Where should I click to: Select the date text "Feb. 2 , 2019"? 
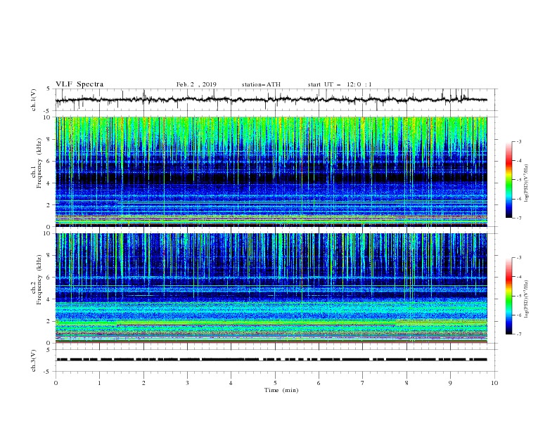pyautogui.click(x=196, y=84)
